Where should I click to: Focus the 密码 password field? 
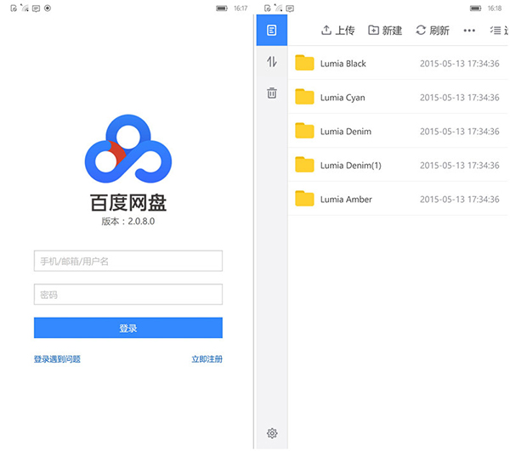[127, 295]
